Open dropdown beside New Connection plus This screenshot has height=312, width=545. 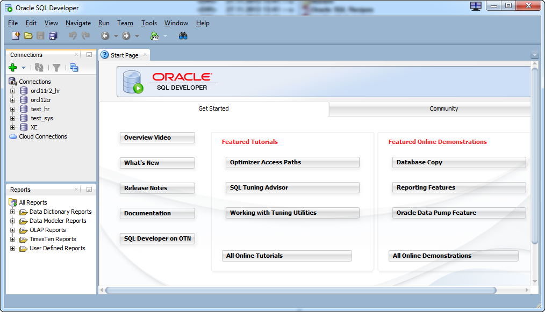24,68
